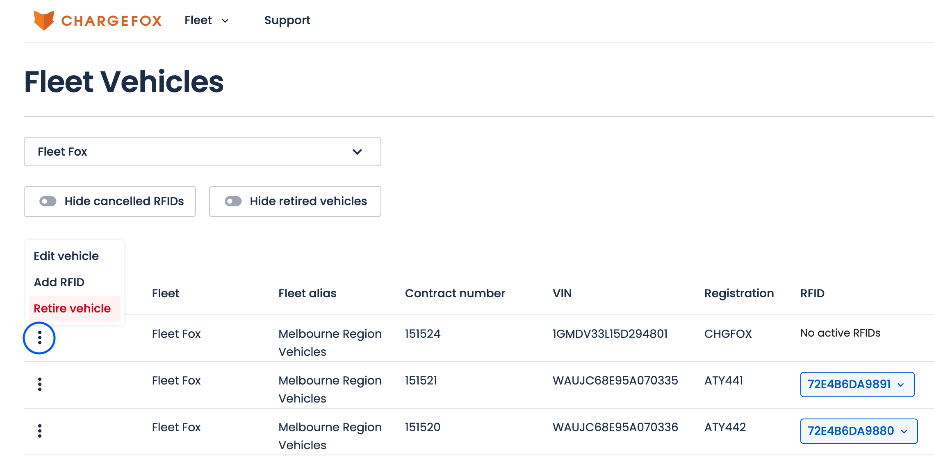Expand the Fleet navigation dropdown
Viewport: 934px width, 457px height.
[x=206, y=20]
